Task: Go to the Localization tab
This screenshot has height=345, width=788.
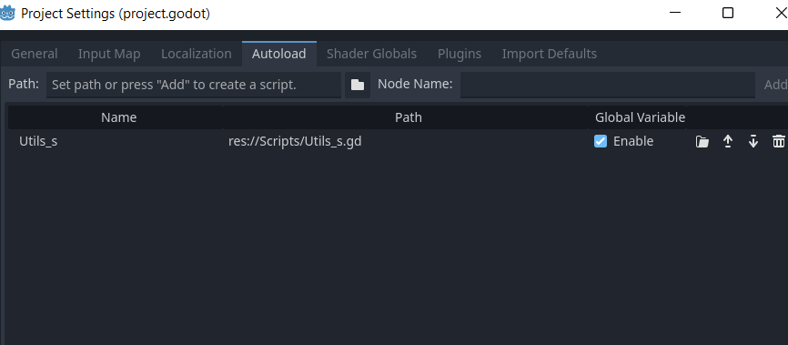Action: pyautogui.click(x=196, y=54)
